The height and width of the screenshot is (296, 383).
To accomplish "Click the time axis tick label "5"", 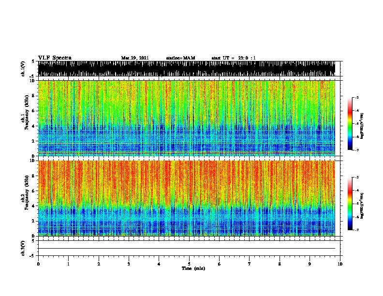I will tap(189, 264).
